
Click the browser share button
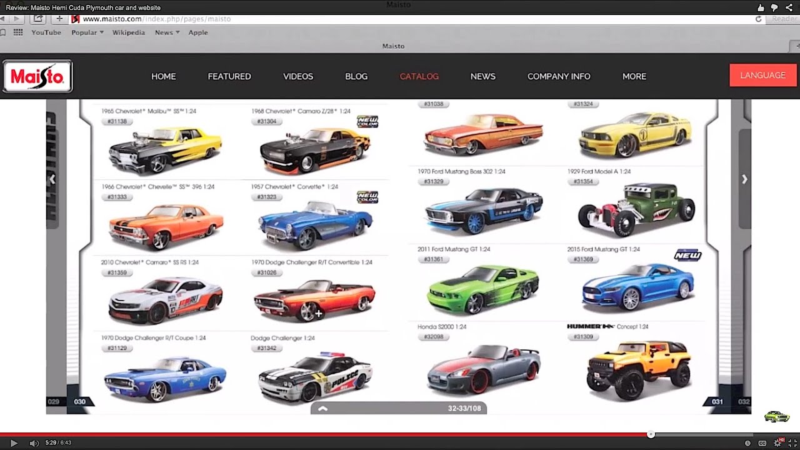(x=38, y=19)
